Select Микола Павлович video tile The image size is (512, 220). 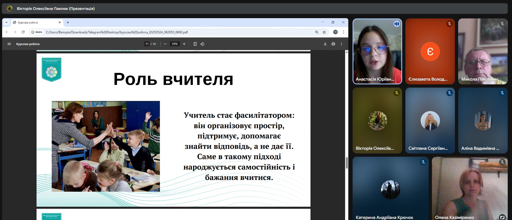click(x=483, y=51)
